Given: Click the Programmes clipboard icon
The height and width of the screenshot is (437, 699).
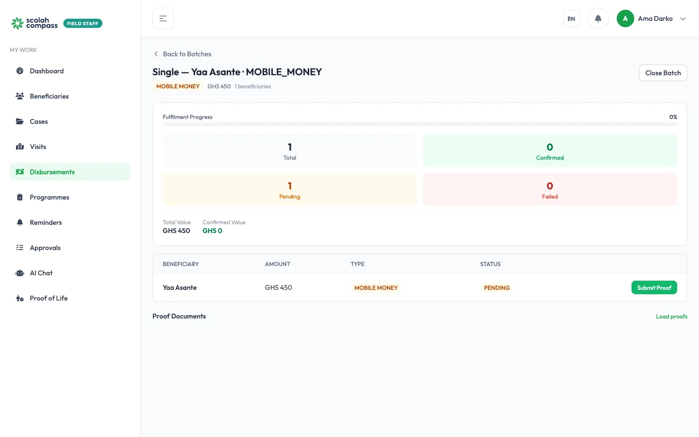Looking at the screenshot, I should click(x=20, y=197).
